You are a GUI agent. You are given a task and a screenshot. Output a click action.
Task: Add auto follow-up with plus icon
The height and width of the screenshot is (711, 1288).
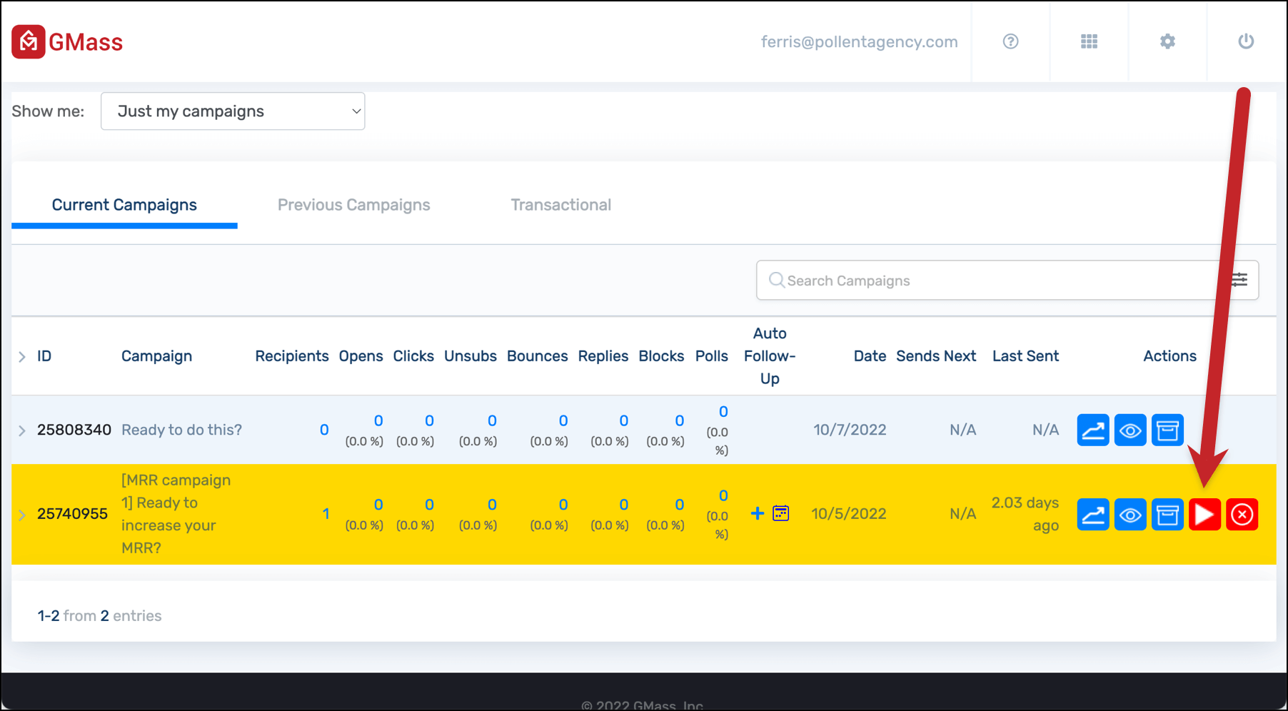tap(758, 513)
